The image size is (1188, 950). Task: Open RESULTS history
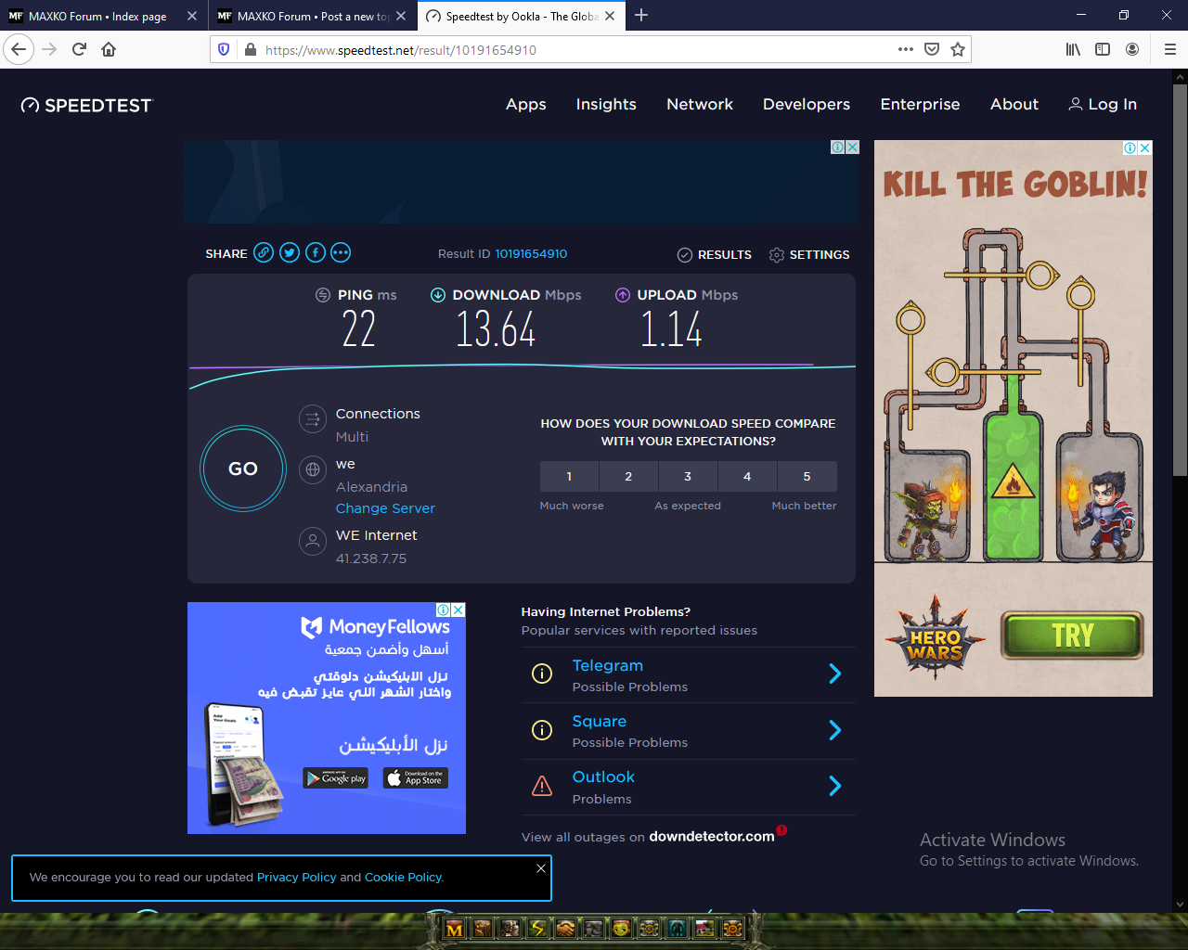pos(715,254)
